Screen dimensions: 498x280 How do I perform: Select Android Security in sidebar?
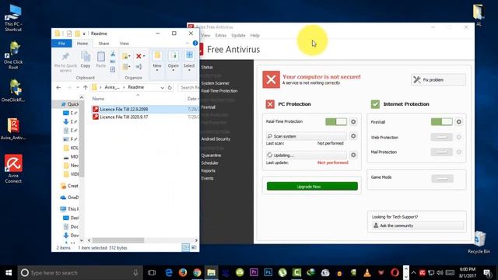coord(216,139)
